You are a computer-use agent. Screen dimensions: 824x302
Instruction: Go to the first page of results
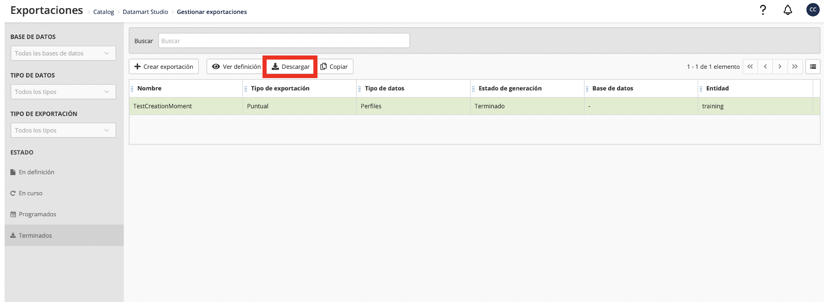tap(750, 67)
